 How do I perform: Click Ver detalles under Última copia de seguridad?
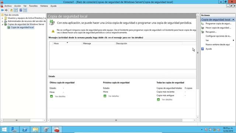click(x=60, y=96)
